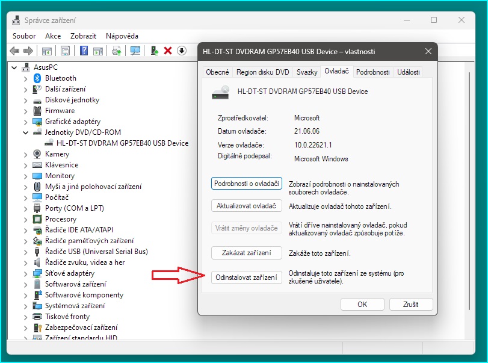Viewport: 488px width, 363px height.
Task: Click the Další zařízení unknown device icon
Action: click(37, 89)
